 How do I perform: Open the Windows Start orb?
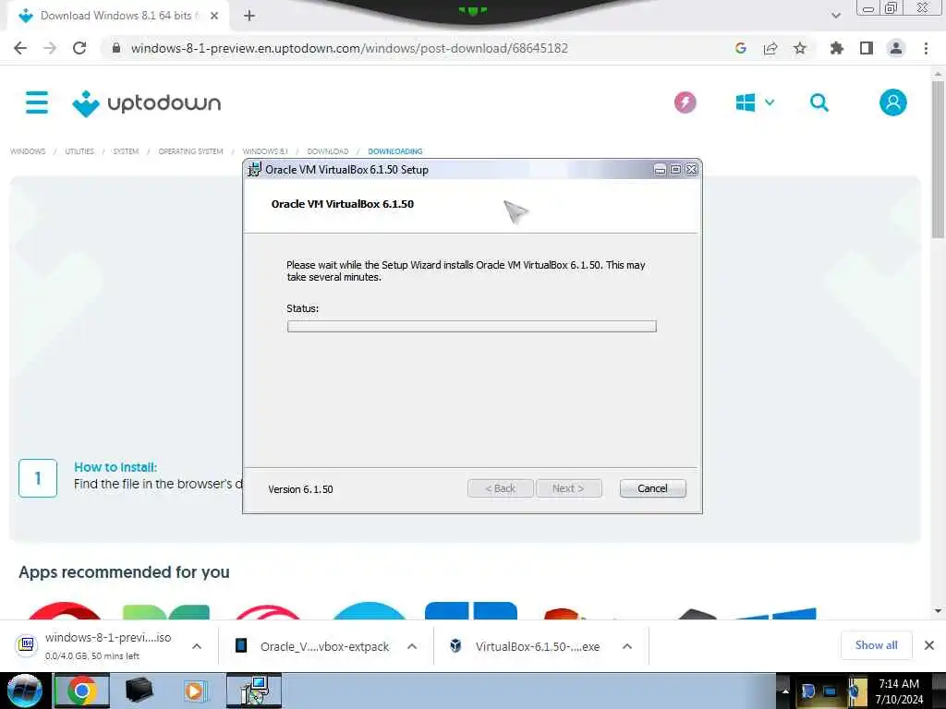coord(24,691)
